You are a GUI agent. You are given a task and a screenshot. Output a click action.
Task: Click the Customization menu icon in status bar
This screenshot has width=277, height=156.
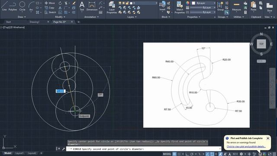274,154
